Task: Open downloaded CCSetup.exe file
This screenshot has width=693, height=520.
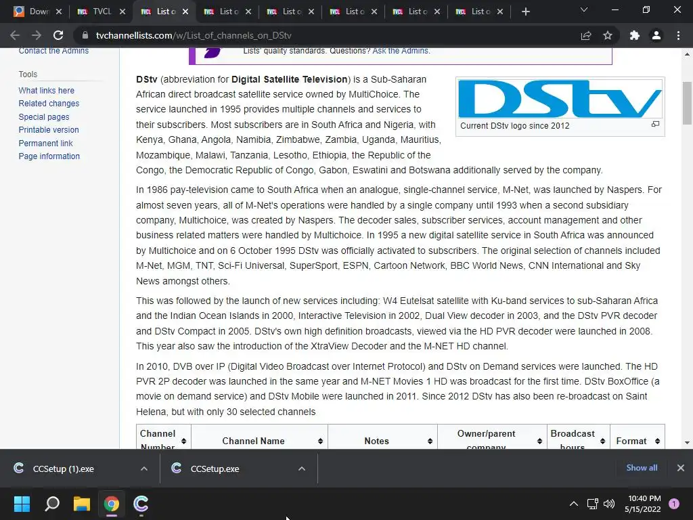Action: tap(215, 469)
